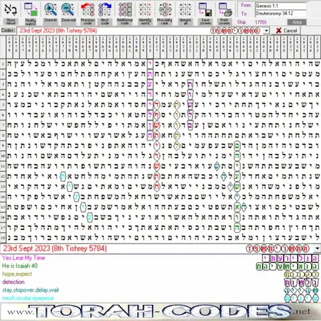The image size is (321, 321).
Task: Open the code list dropdown below the matrix
Action: tap(317, 248)
